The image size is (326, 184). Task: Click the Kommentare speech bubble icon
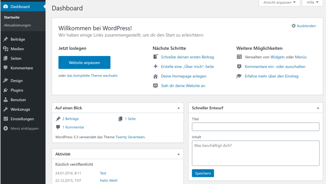6,68
